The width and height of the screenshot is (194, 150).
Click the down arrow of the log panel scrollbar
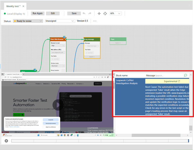tap(191, 132)
